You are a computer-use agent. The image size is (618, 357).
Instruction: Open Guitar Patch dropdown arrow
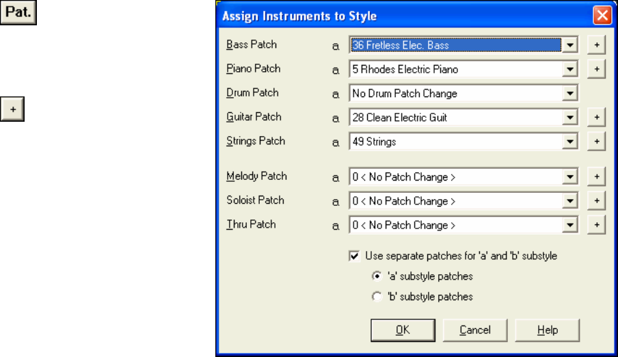click(x=570, y=118)
